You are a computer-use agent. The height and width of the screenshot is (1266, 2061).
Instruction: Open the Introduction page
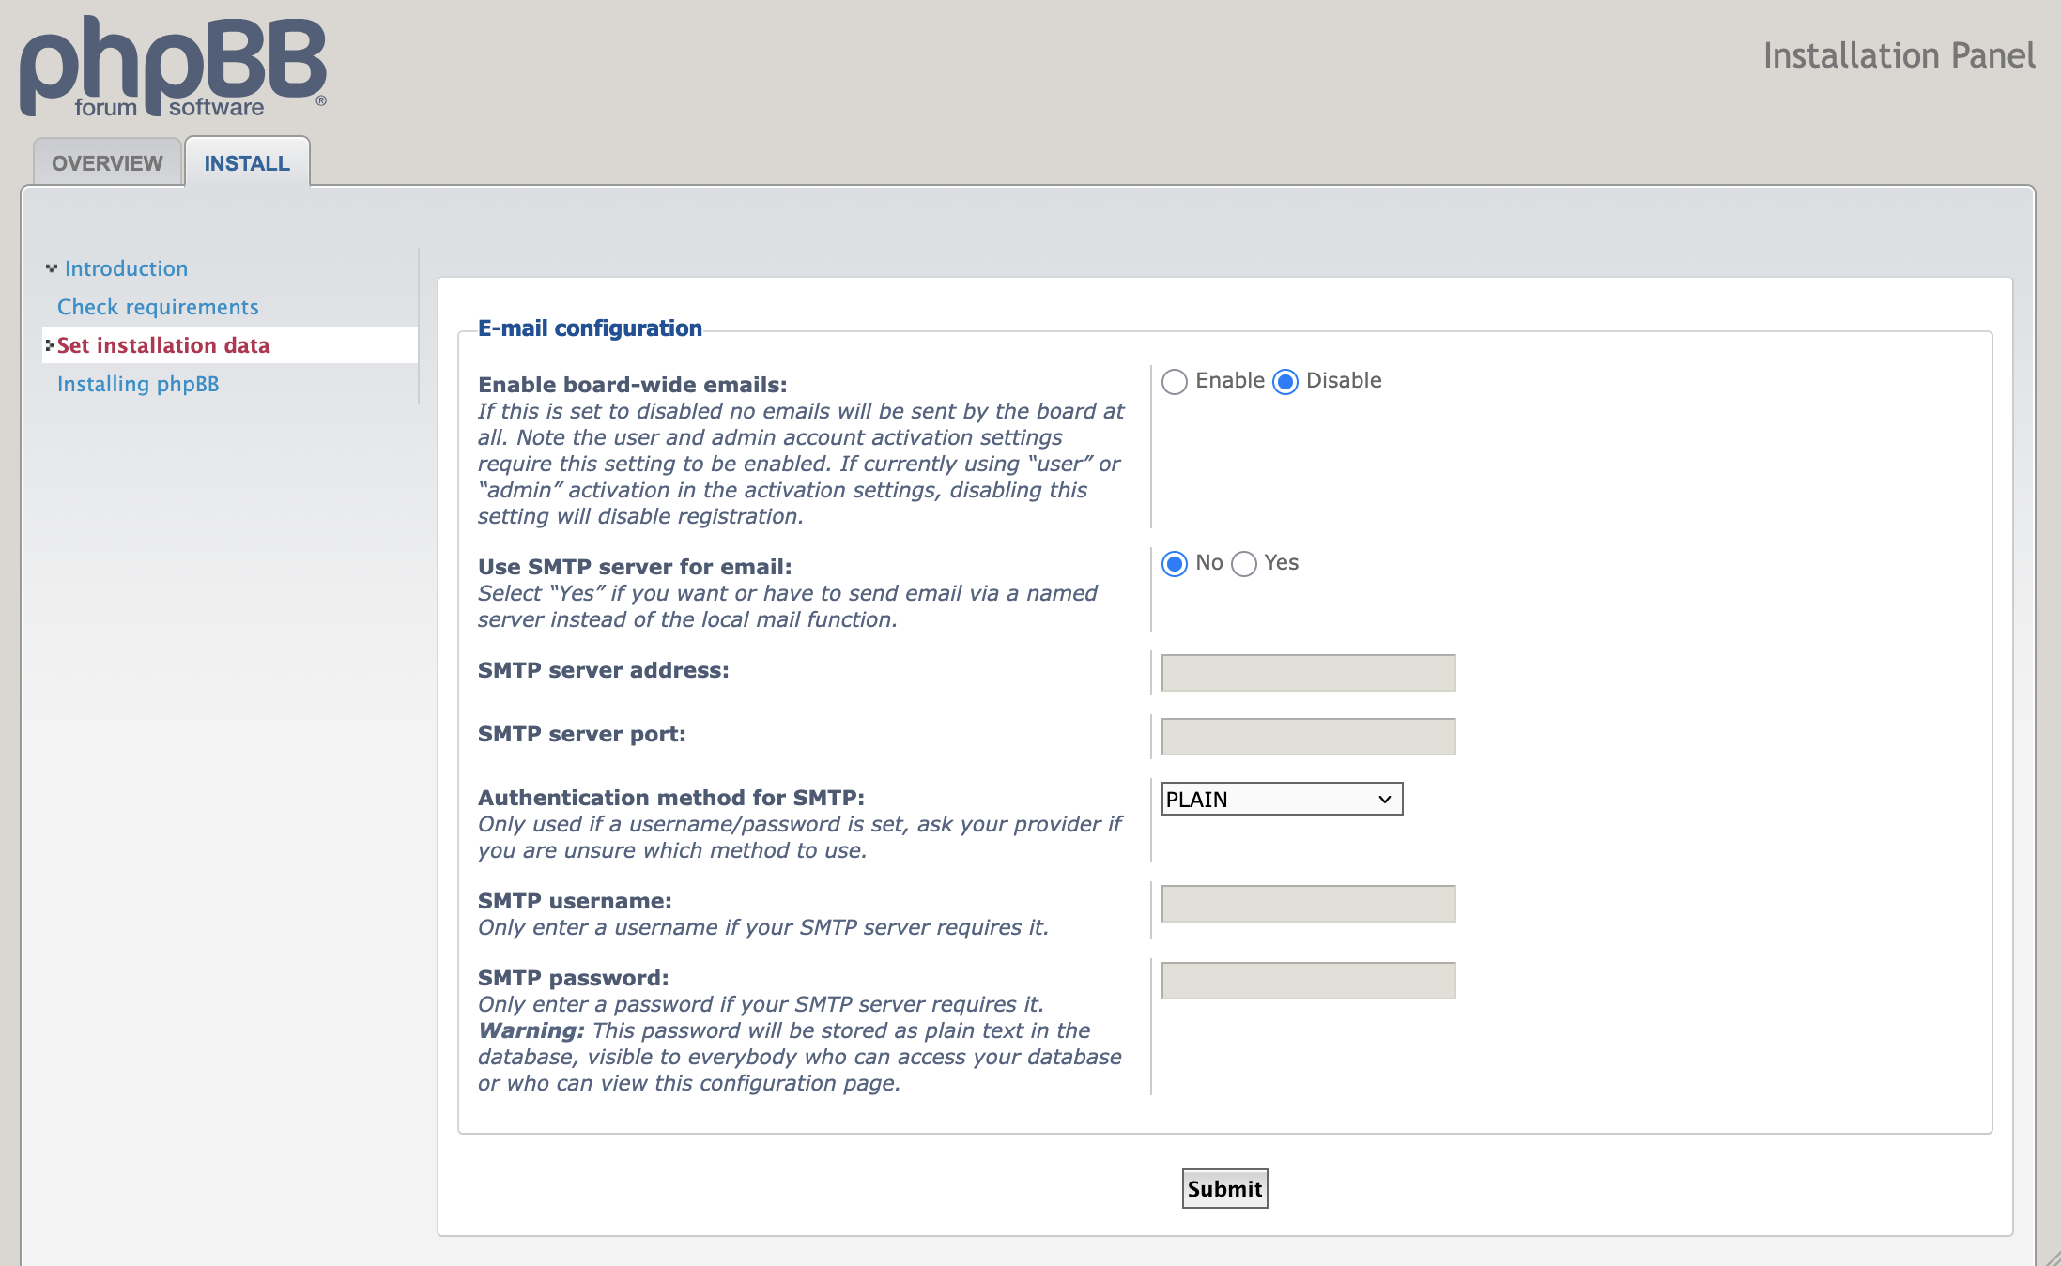(126, 267)
